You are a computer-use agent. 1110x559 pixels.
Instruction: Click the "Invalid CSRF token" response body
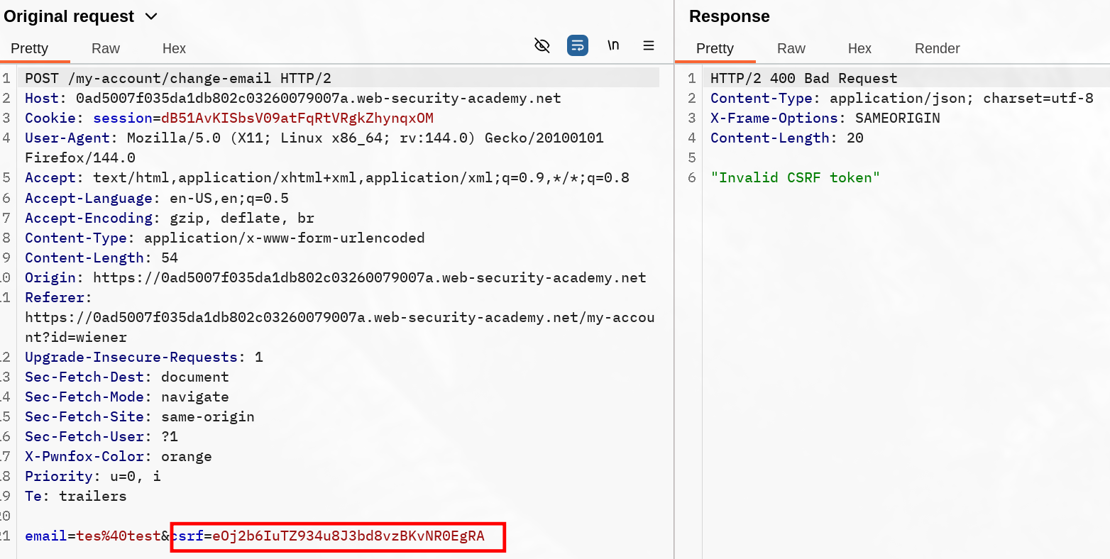tap(795, 178)
